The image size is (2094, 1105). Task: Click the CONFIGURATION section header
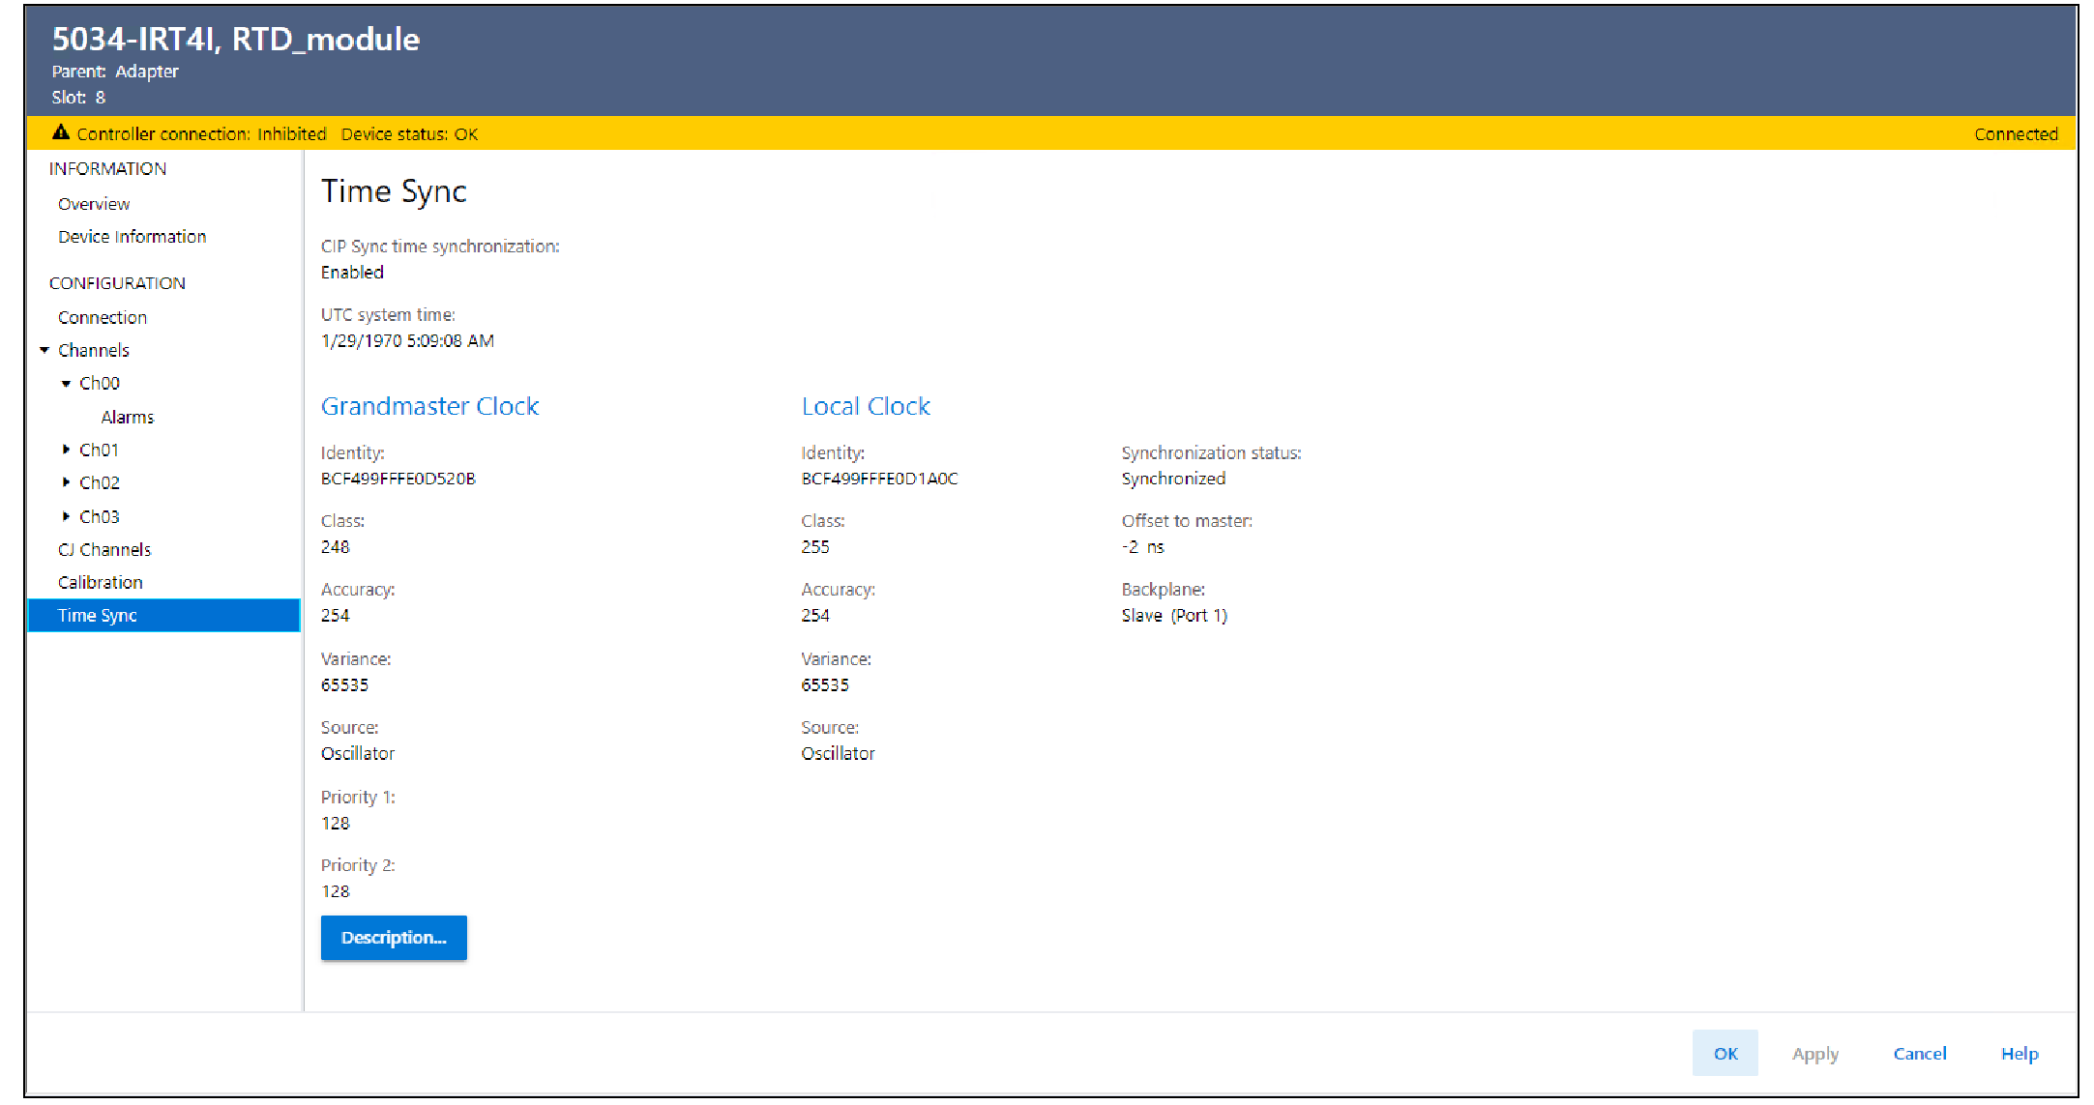point(117,283)
